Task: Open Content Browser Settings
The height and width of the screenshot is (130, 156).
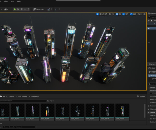Action: (141, 96)
